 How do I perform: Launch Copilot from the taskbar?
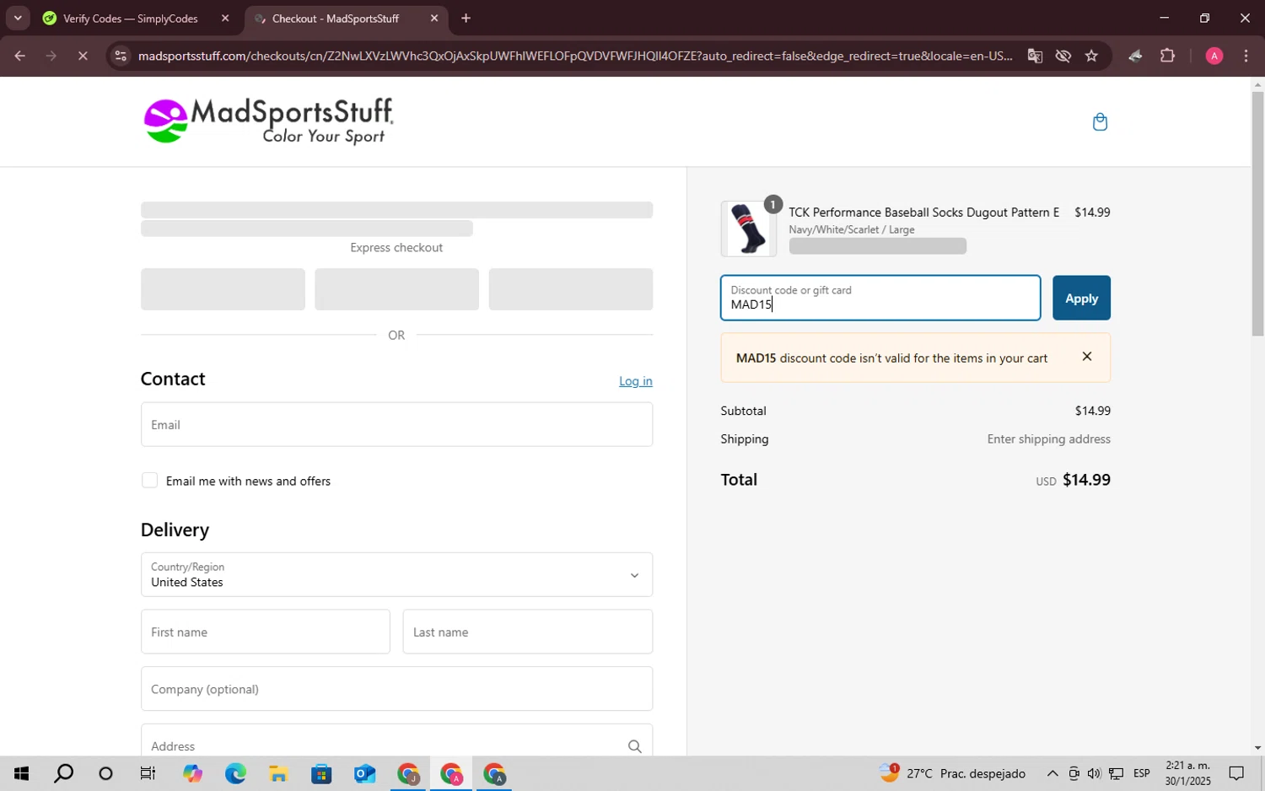click(x=192, y=773)
